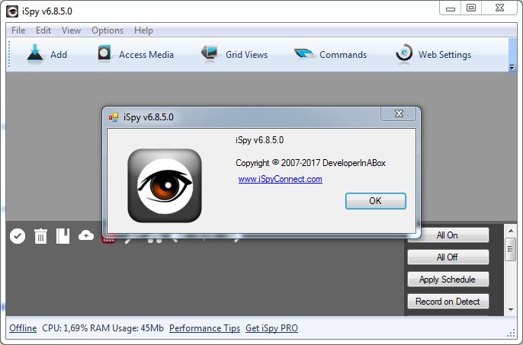Click the command panel scroll up arrow
This screenshot has width=523, height=345.
(511, 231)
